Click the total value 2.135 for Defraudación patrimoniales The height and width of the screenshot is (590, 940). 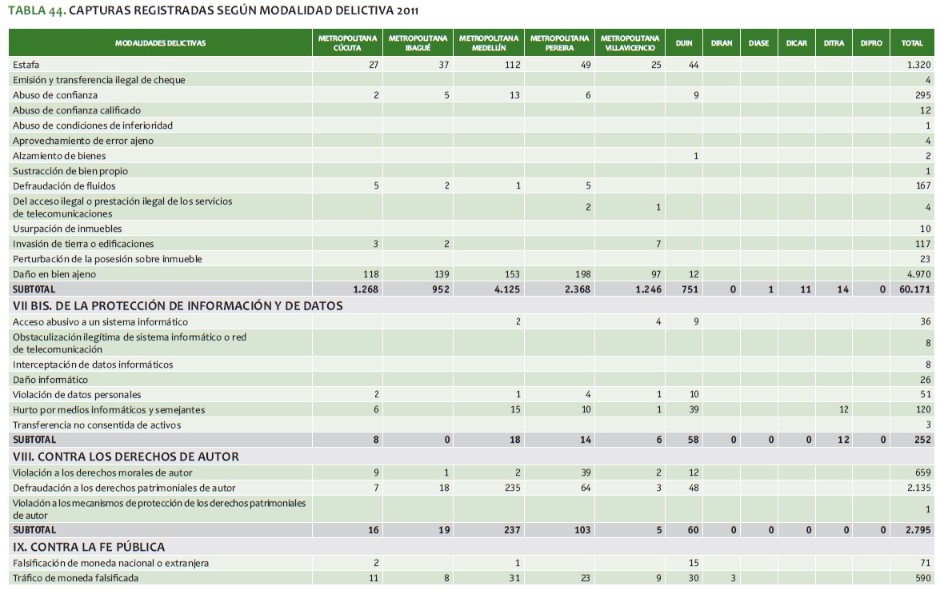(x=918, y=488)
